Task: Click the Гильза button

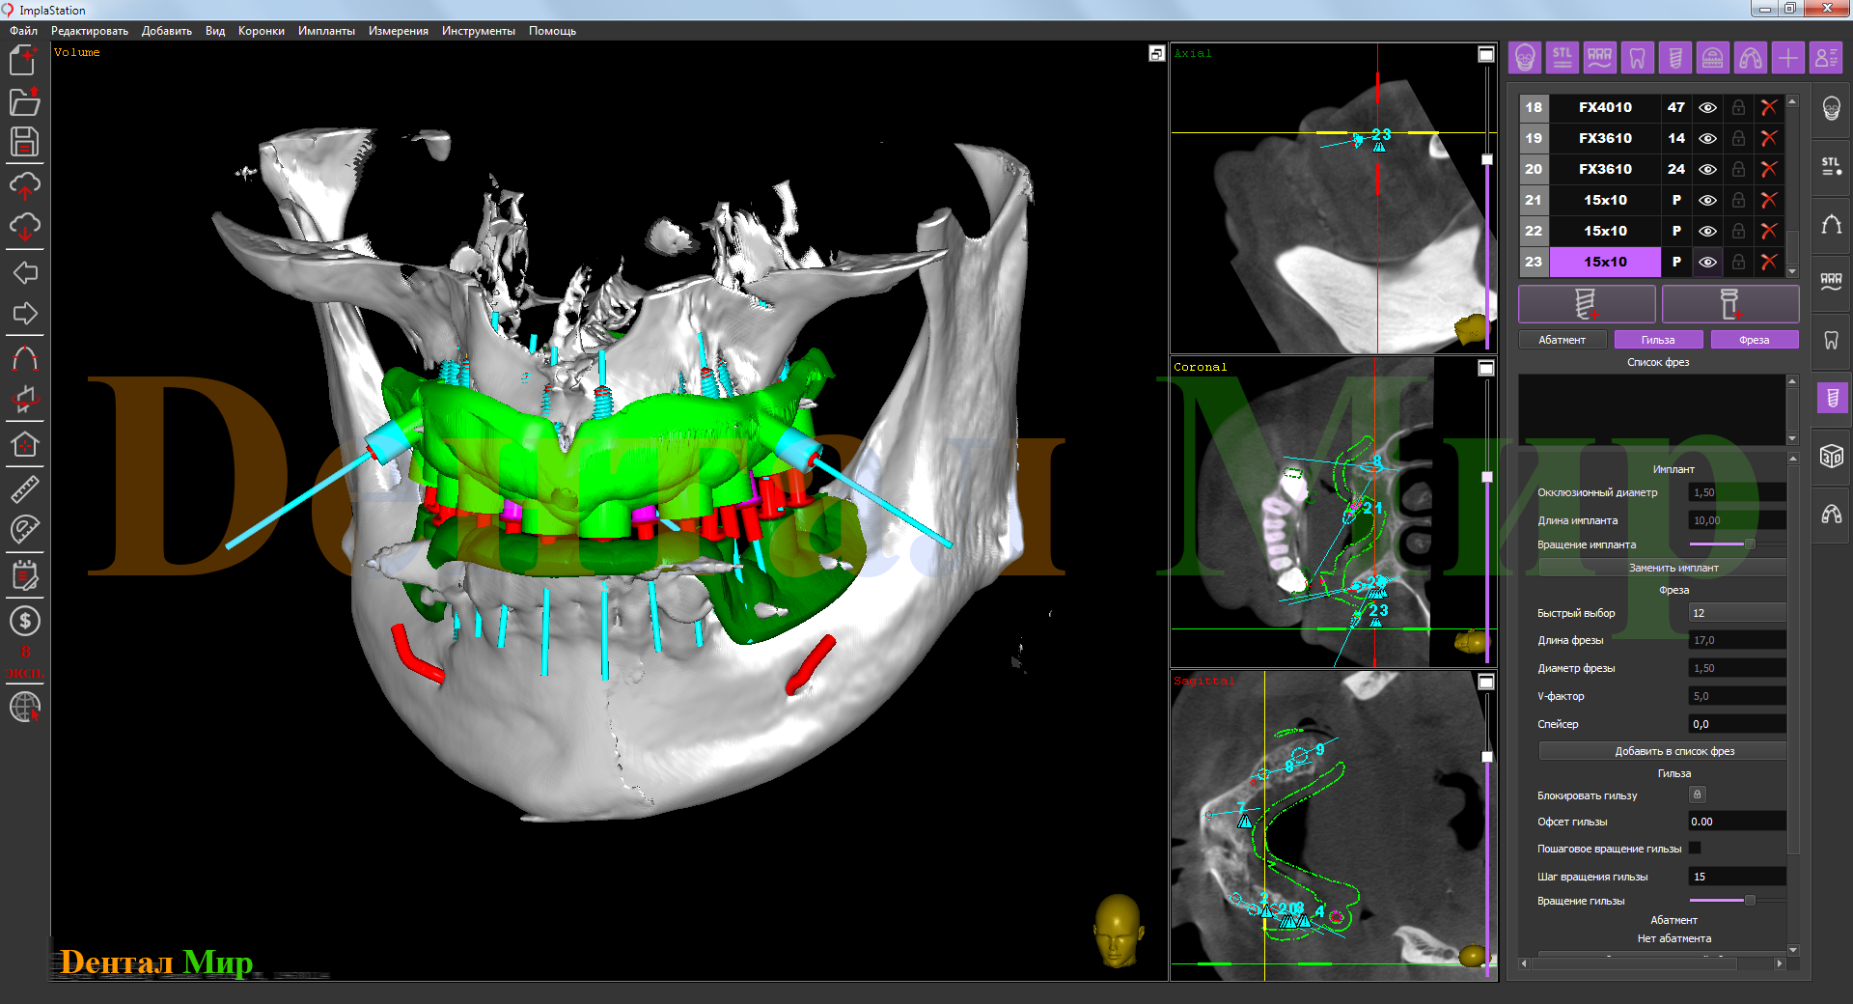Action: click(1658, 340)
